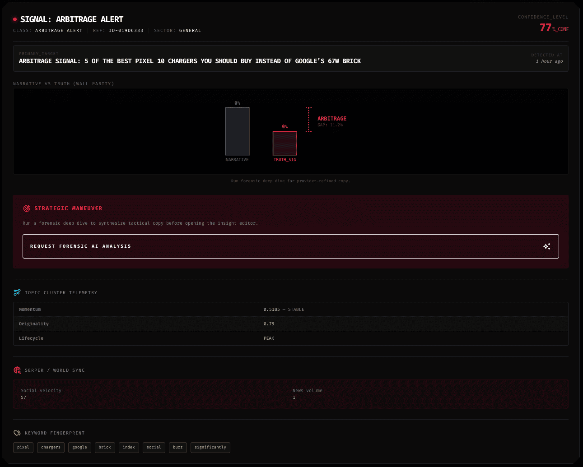This screenshot has height=467, width=583.
Task: Click the 'CONFIDENCE_LEVEL' label
Action: coord(543,17)
